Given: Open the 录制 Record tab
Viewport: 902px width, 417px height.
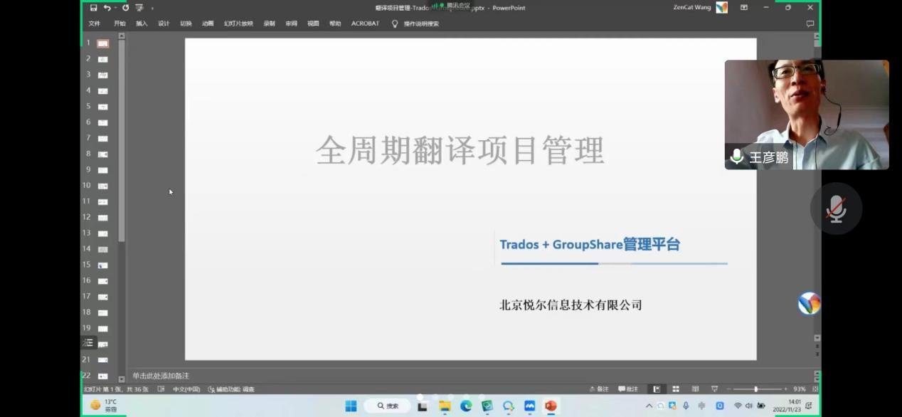Looking at the screenshot, I should pyautogui.click(x=269, y=23).
